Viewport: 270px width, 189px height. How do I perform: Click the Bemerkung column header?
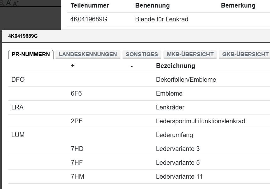point(238,6)
